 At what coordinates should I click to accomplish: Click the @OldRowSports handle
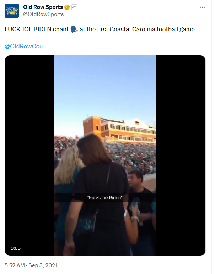[43, 14]
